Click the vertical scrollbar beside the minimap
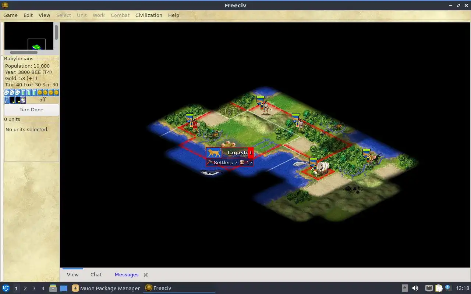The width and height of the screenshot is (471, 294). [x=56, y=32]
